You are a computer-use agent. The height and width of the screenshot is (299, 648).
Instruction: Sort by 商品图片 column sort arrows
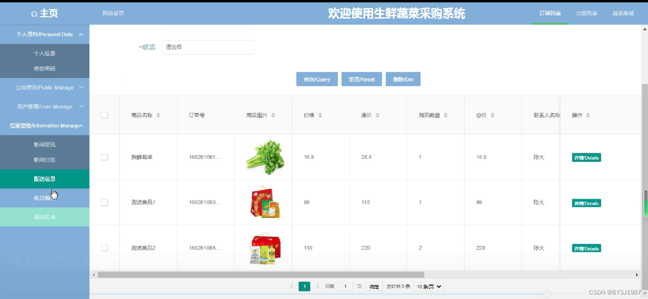(x=273, y=115)
